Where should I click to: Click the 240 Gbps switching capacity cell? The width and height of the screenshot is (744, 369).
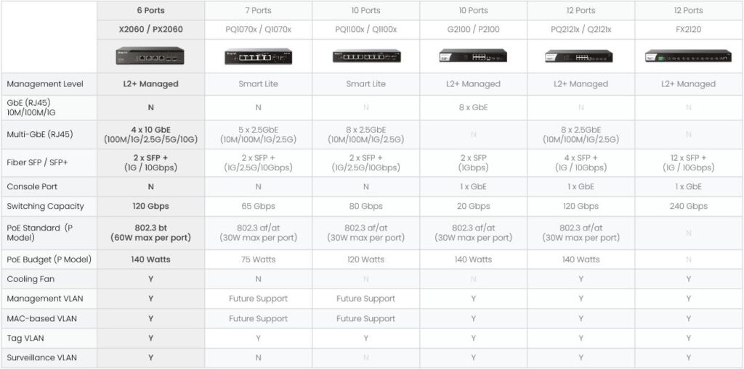click(x=689, y=206)
